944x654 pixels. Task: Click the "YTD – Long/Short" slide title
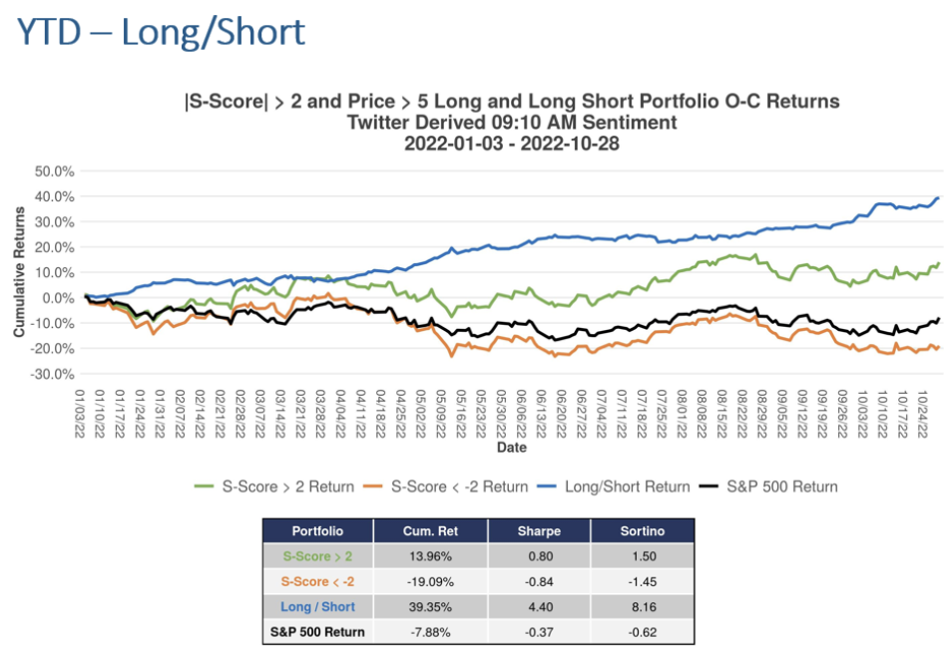[x=160, y=31]
